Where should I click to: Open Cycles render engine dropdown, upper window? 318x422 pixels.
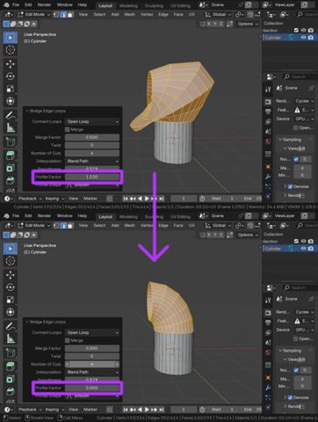tap(304, 101)
